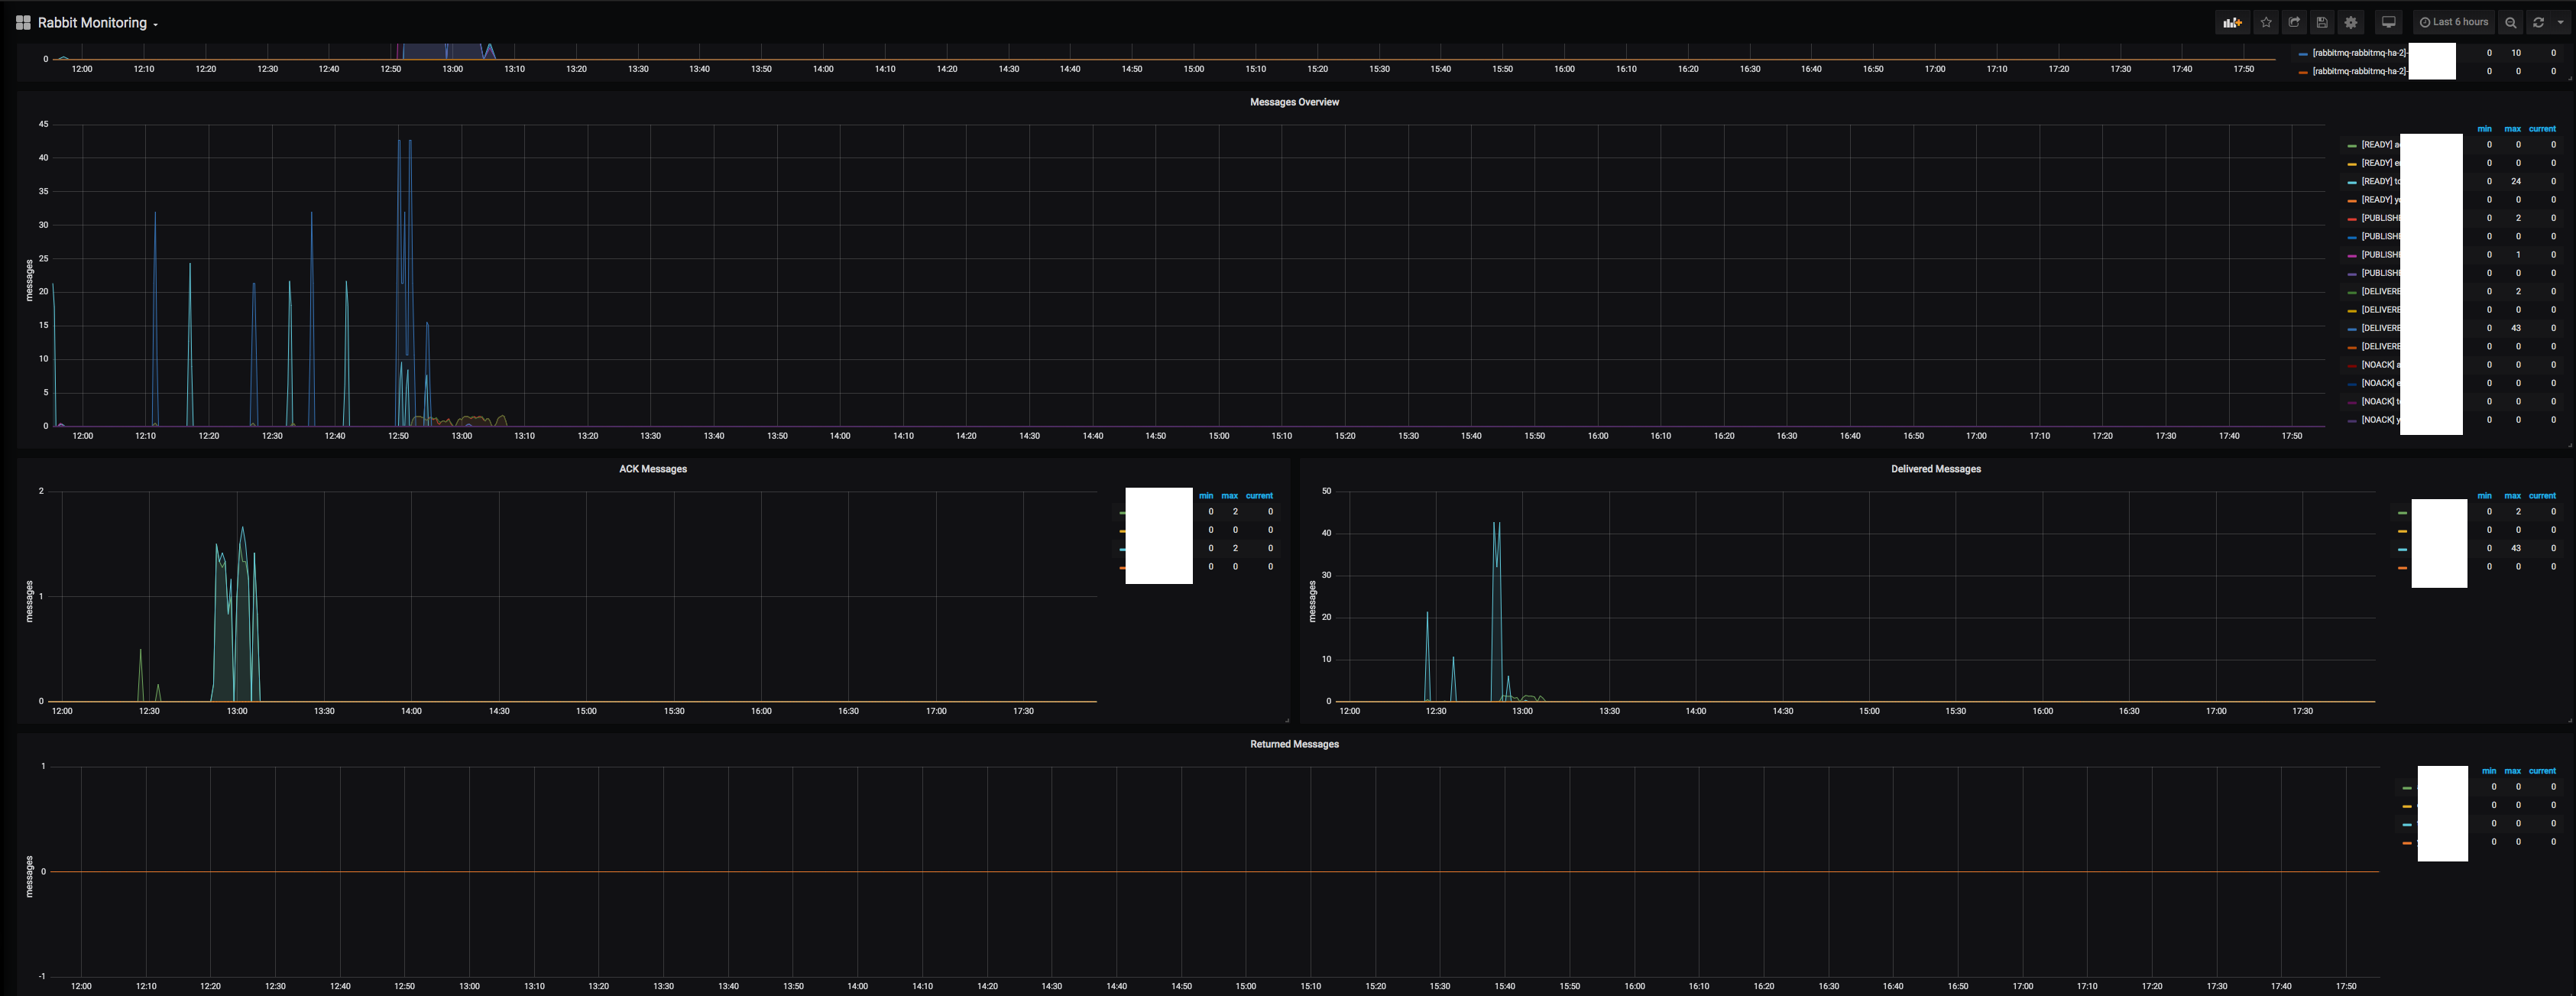The width and height of the screenshot is (2576, 996).
Task: Click the blue rabbitmq-ha-2 legend color swatch
Action: (x=2303, y=54)
